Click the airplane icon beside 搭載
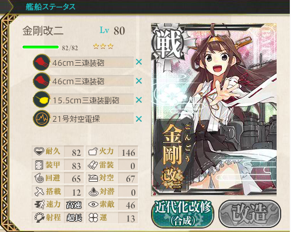 pyautogui.click(x=39, y=192)
